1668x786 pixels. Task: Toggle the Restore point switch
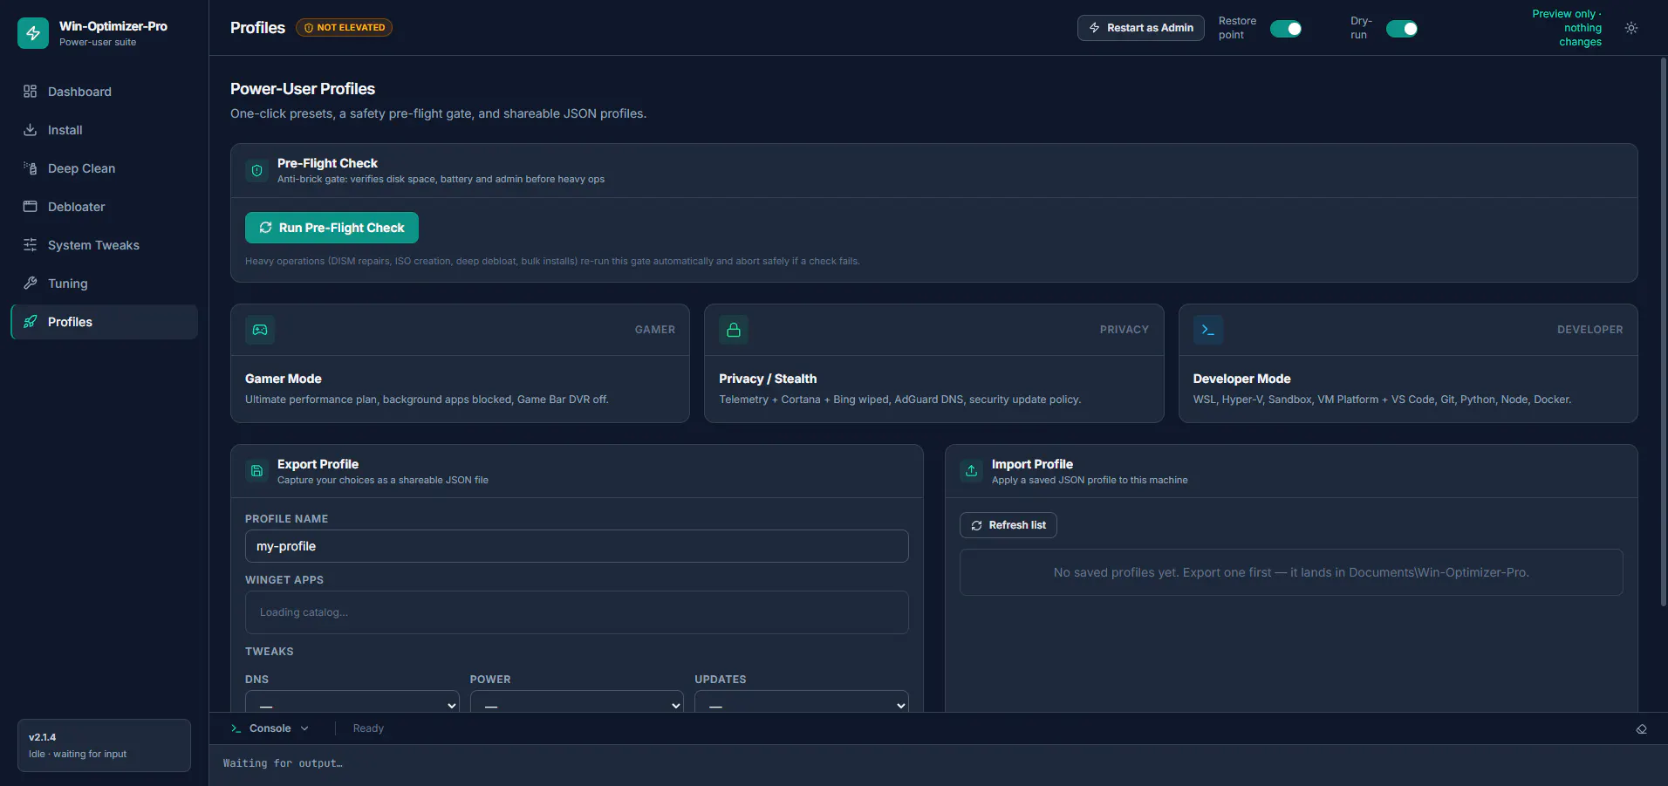tap(1286, 29)
